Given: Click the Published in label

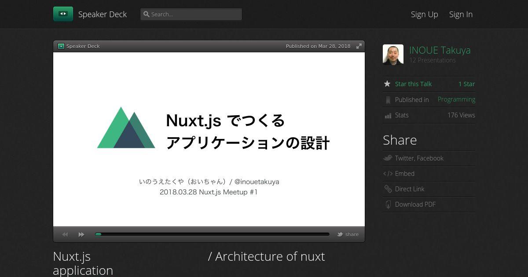Looking at the screenshot, I should pyautogui.click(x=412, y=100).
